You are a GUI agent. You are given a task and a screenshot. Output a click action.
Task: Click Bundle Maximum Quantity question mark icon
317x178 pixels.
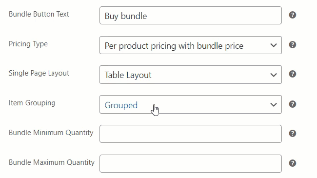coord(292,163)
